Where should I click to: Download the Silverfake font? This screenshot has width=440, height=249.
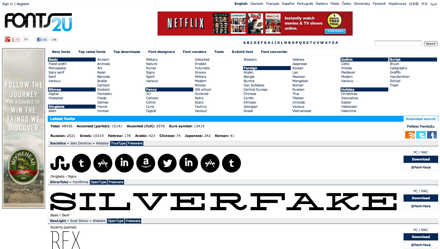[x=420, y=198]
